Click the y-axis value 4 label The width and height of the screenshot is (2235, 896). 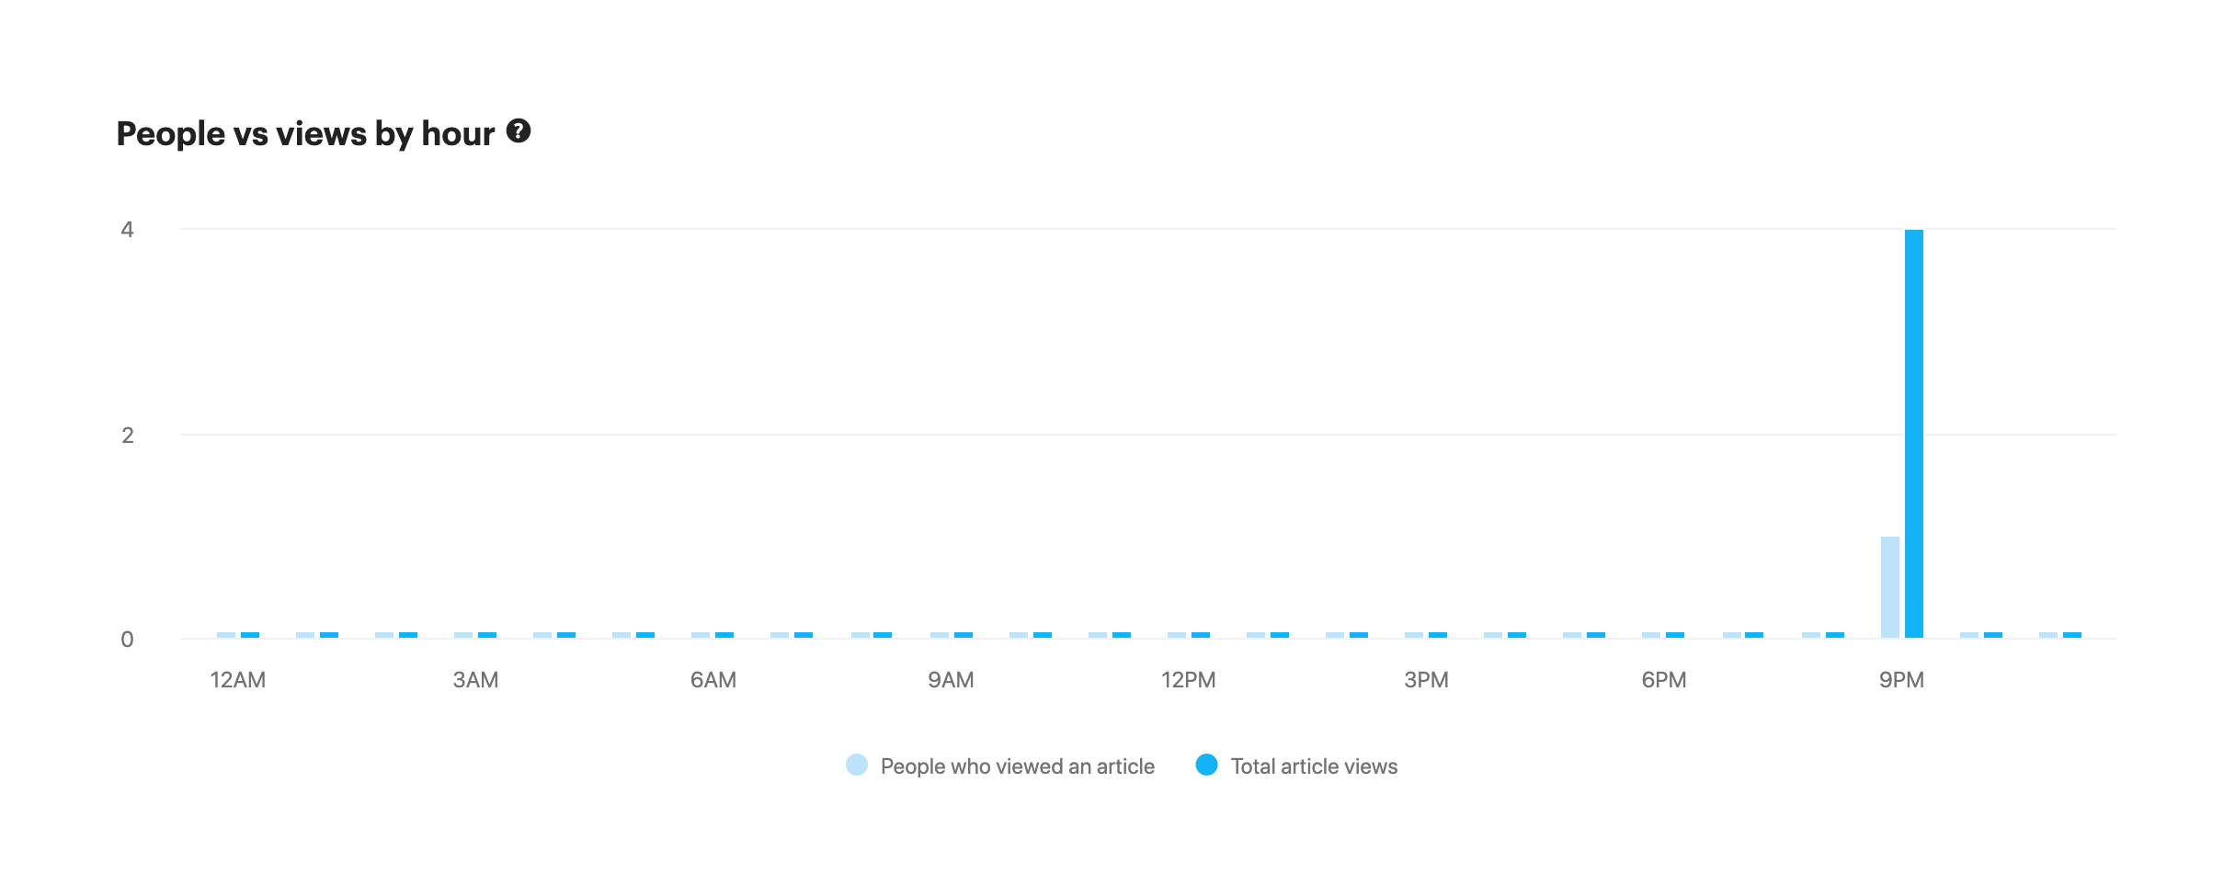coord(128,230)
